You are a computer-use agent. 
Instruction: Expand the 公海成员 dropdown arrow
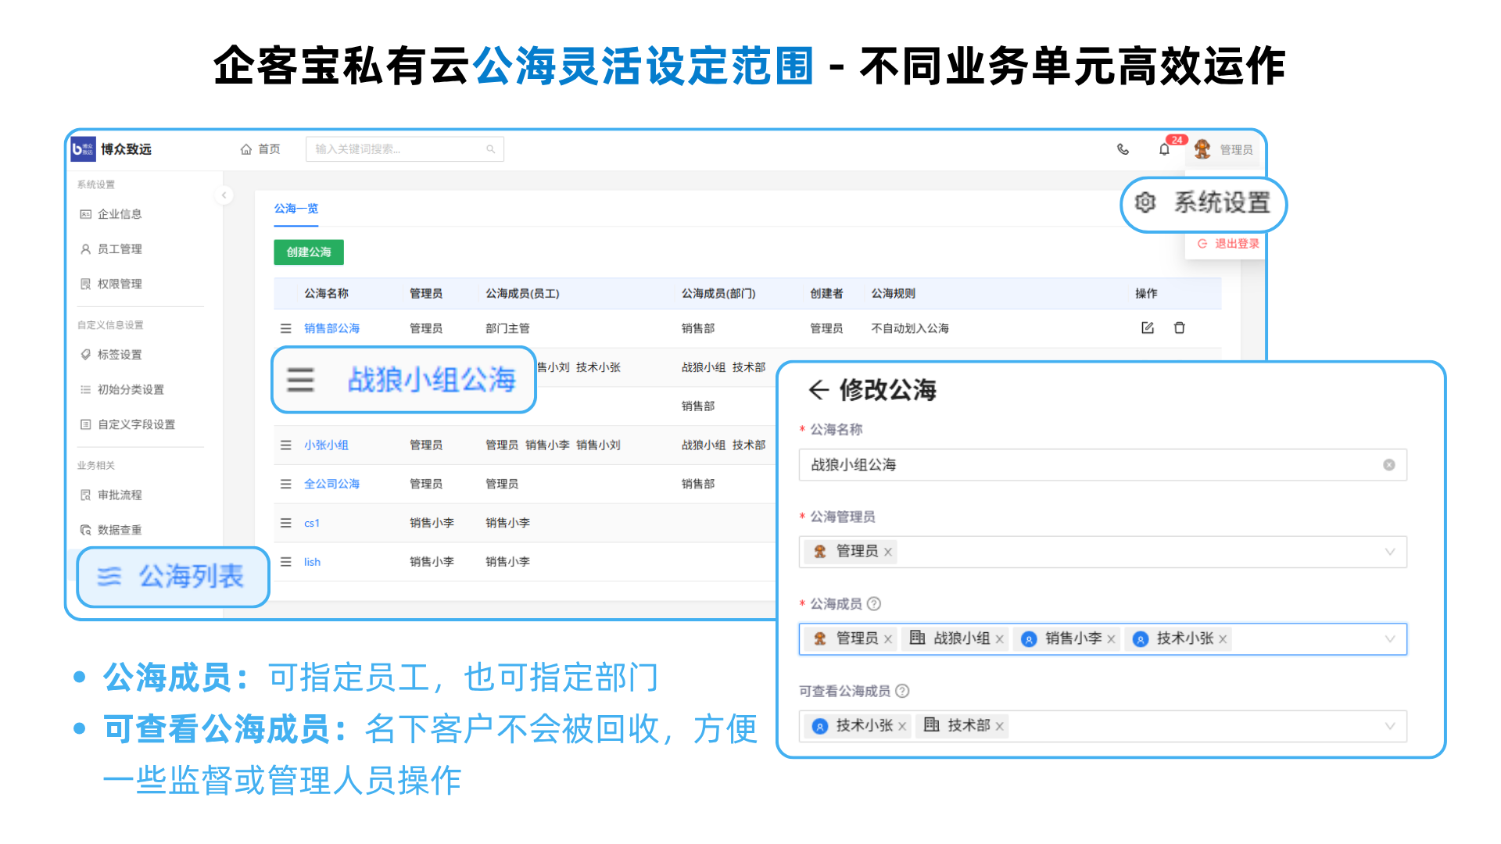(1389, 639)
